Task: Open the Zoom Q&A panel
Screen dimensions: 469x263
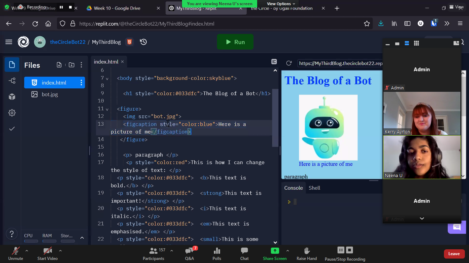Action: 190,254
